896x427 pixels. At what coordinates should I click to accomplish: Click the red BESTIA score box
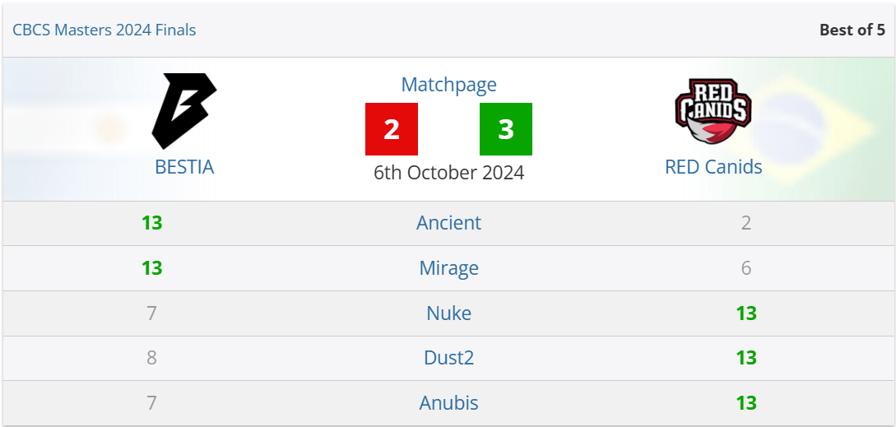pyautogui.click(x=392, y=129)
